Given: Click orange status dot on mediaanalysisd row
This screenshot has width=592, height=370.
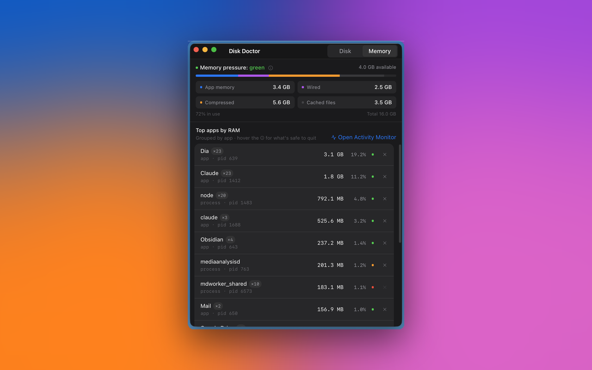Looking at the screenshot, I should click(373, 265).
